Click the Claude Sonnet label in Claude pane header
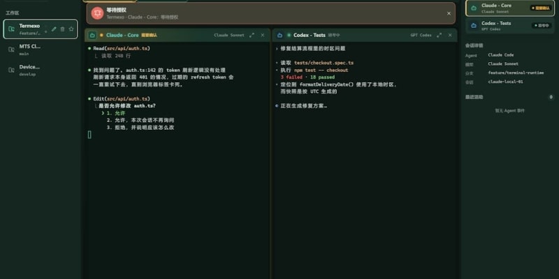This screenshot has height=279, width=559. 229,36
